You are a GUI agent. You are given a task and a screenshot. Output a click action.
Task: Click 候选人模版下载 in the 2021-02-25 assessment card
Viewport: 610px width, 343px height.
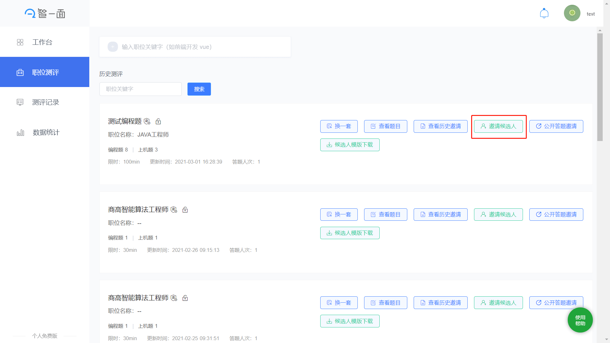coord(350,321)
